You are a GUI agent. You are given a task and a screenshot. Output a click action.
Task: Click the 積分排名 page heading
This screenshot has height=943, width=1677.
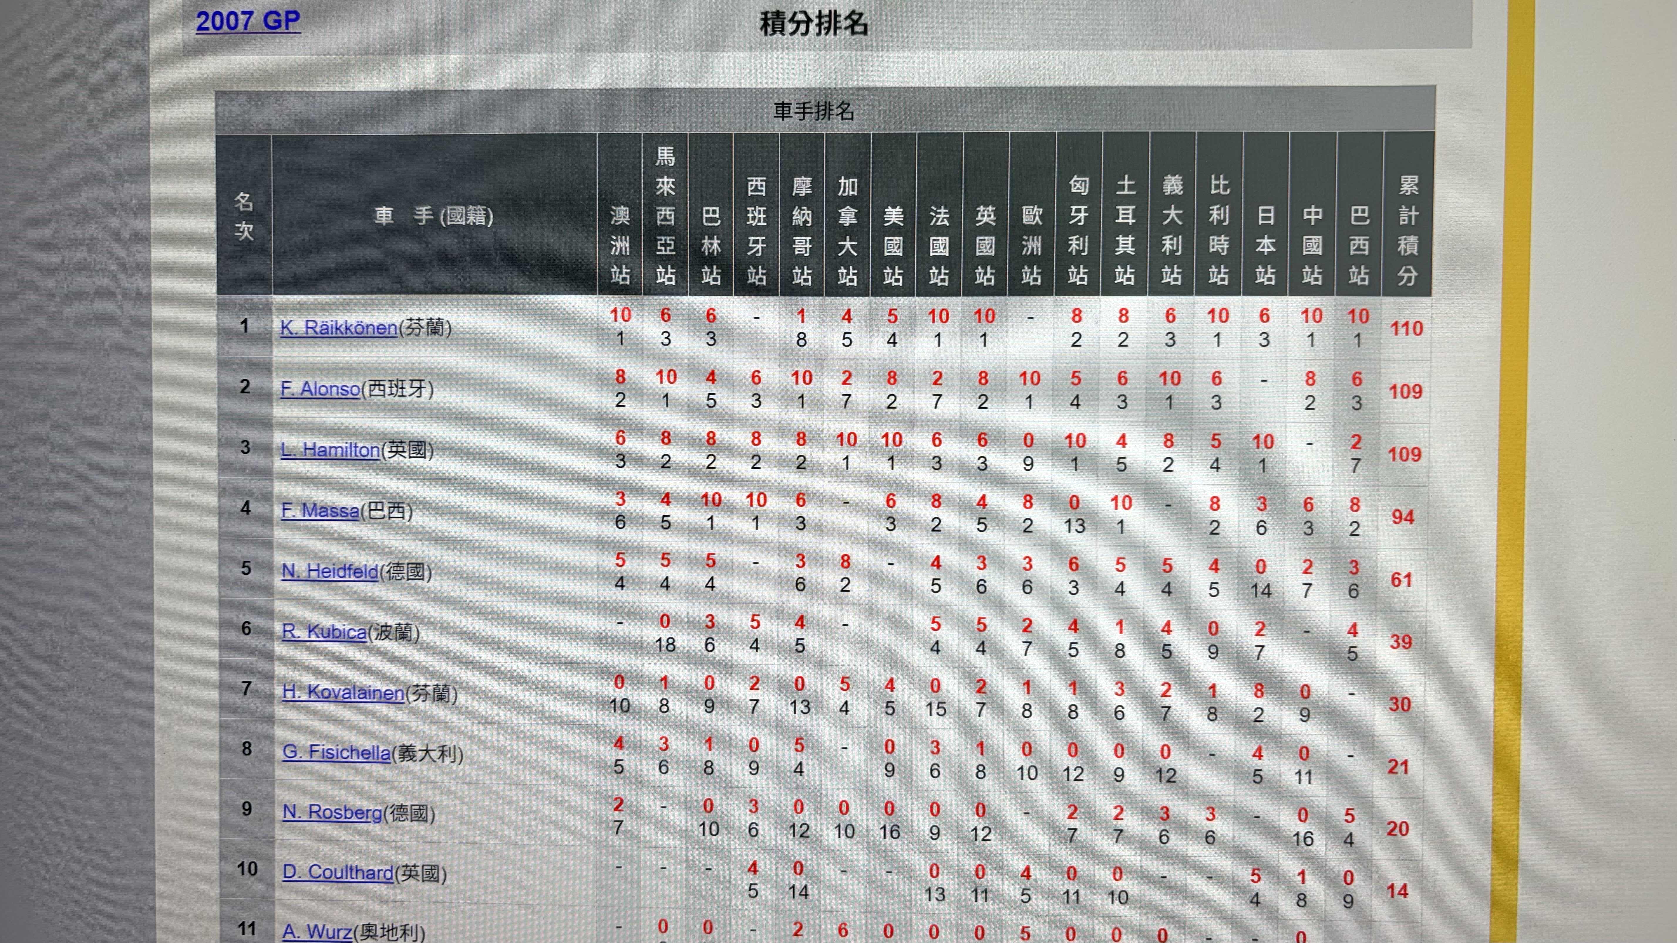814,24
